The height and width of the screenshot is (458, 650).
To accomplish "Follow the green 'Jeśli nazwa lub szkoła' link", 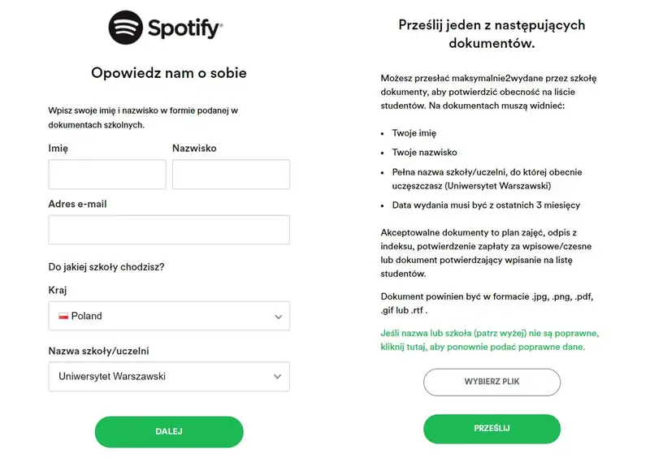I will pos(490,340).
